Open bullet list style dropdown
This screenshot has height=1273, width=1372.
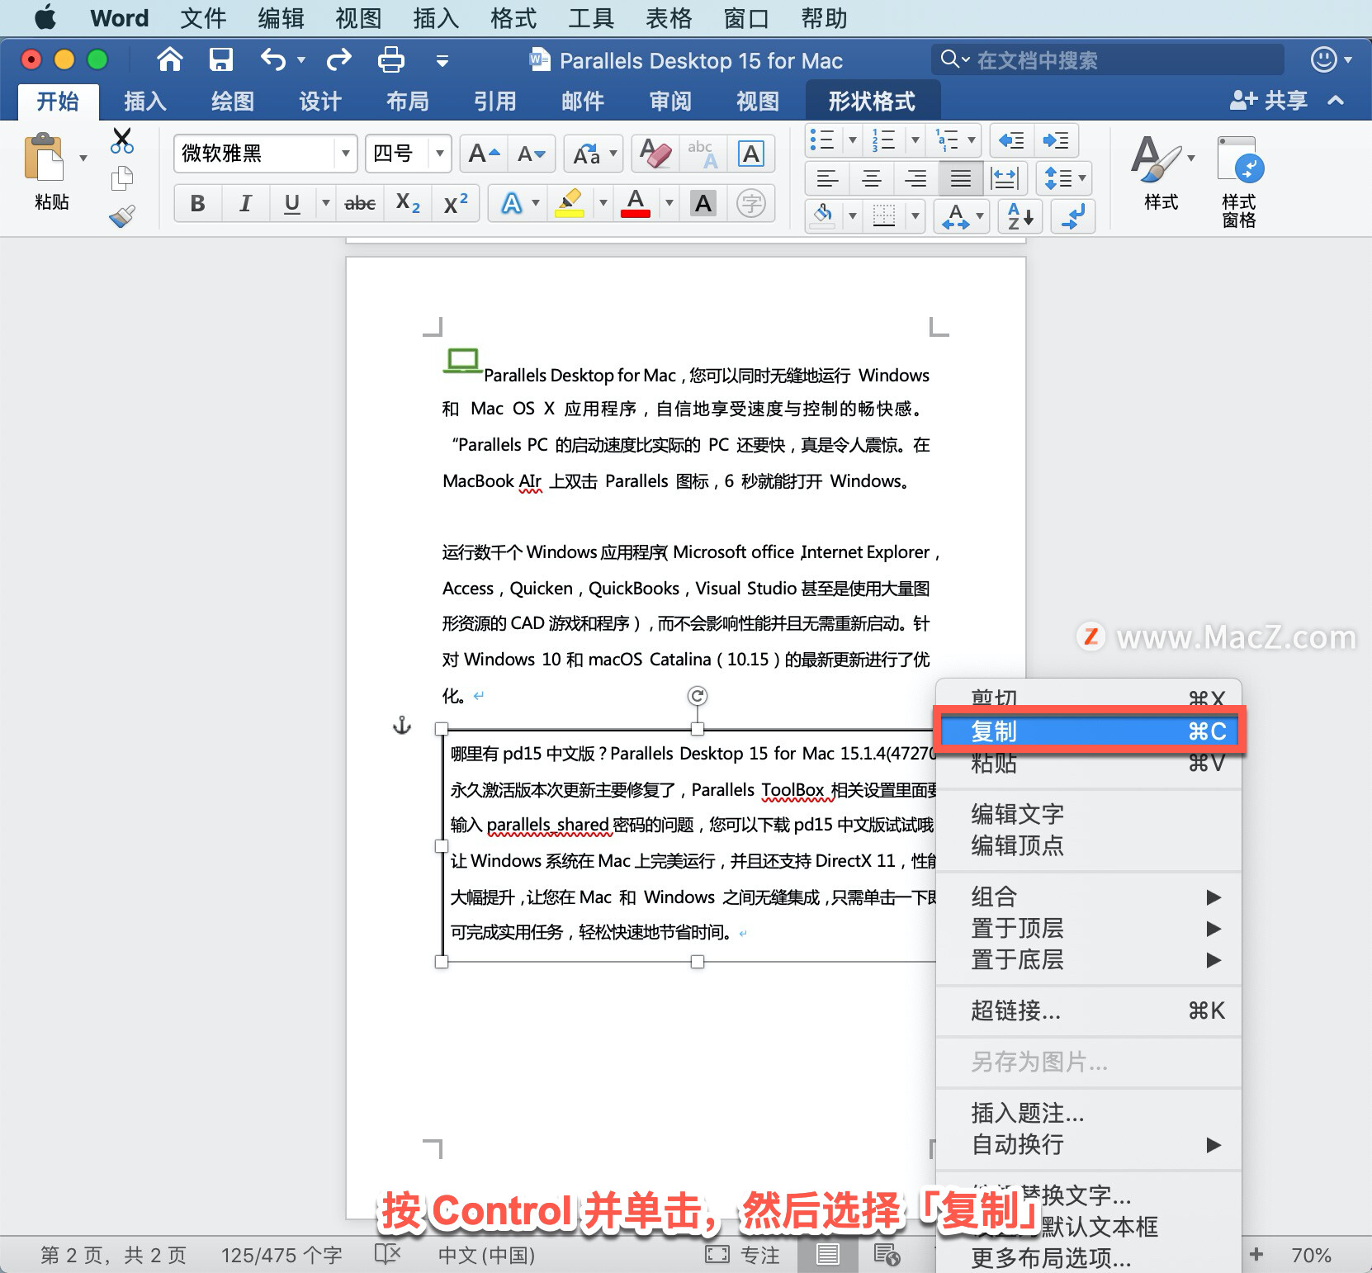tap(853, 140)
